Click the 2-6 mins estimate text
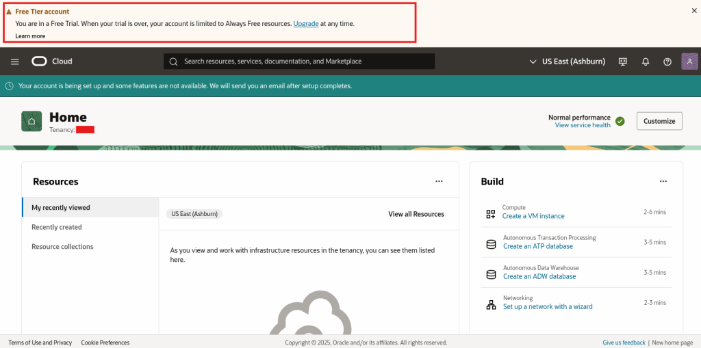Viewport: 701px width, 348px height. 655,212
